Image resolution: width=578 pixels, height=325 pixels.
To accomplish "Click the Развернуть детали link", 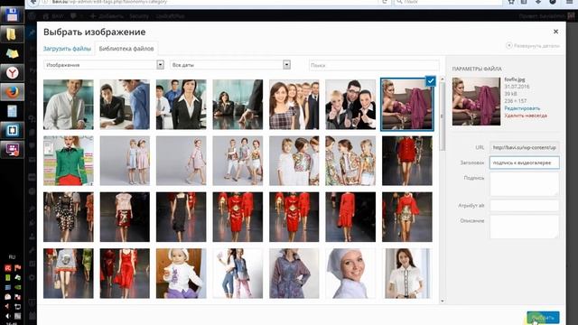I will click(x=533, y=46).
